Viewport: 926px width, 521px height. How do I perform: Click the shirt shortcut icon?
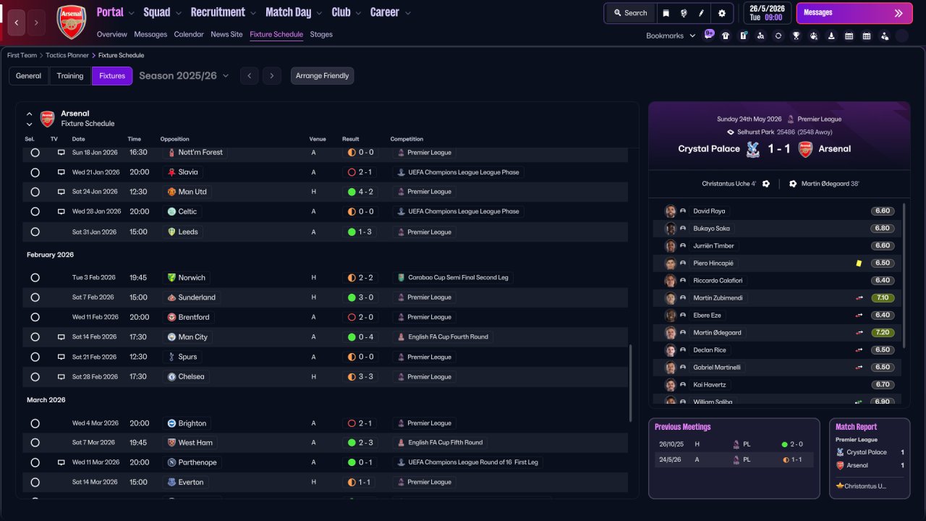tap(726, 35)
